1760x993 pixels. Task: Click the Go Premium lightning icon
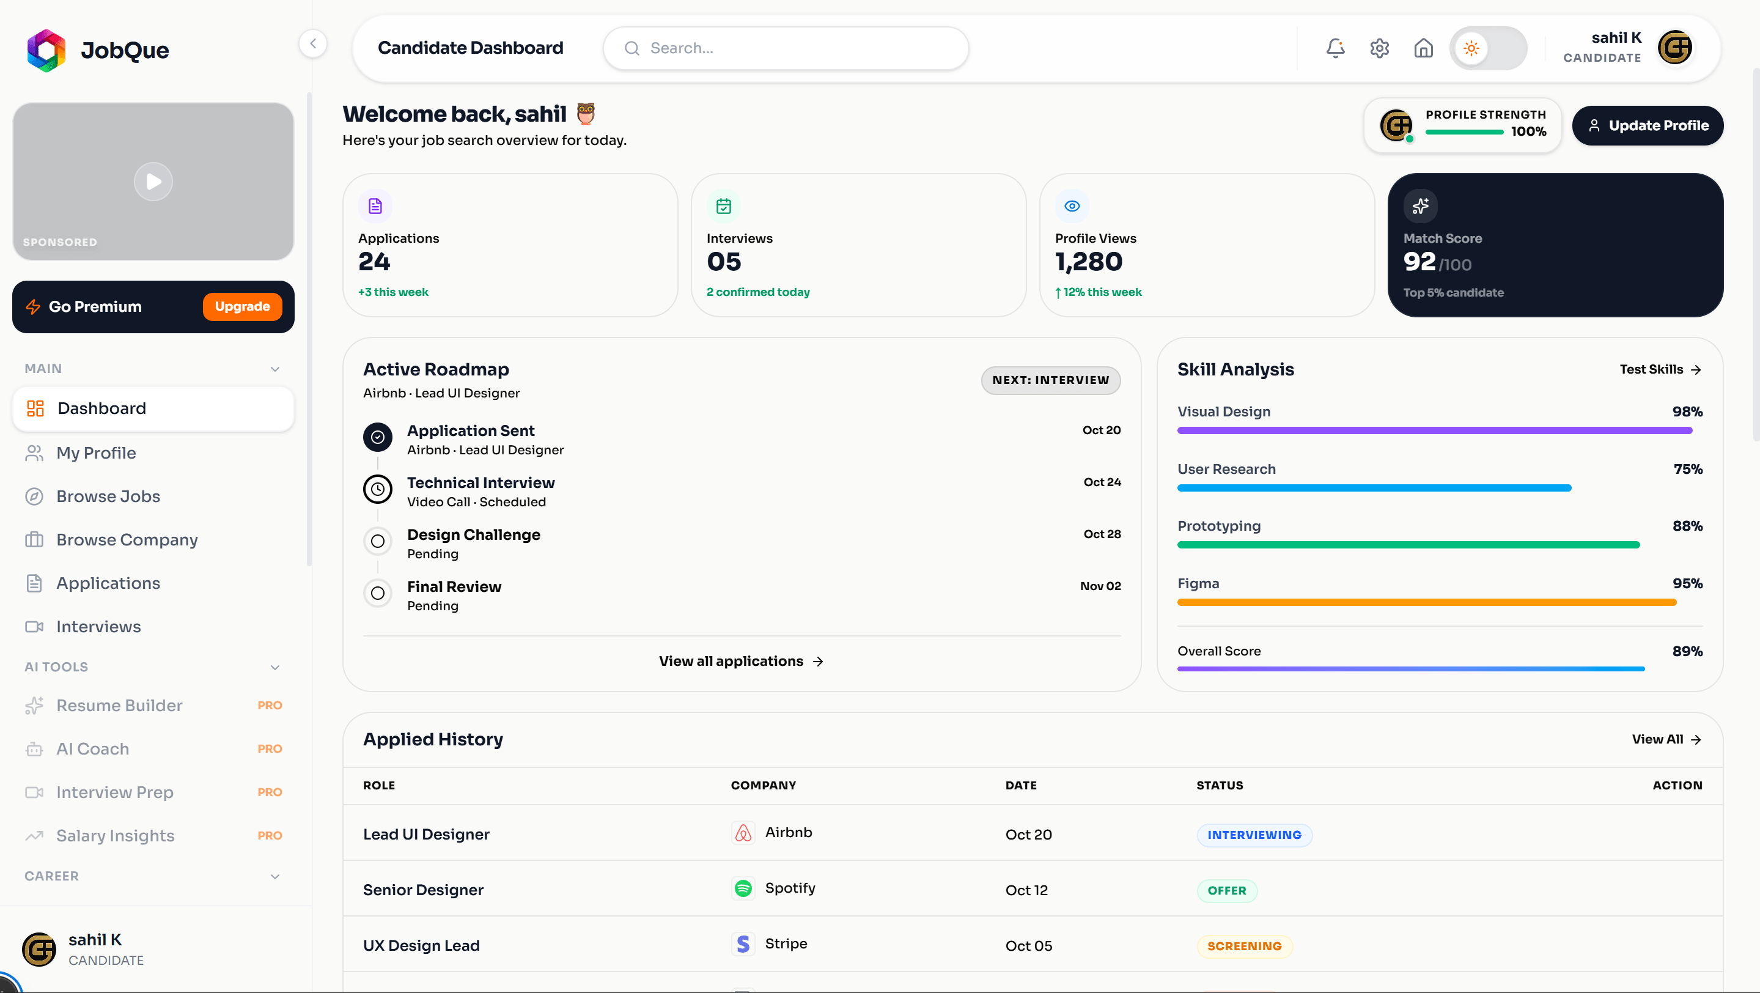tap(34, 307)
